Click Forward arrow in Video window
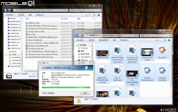Screen dimensions: 178x112 80,36
